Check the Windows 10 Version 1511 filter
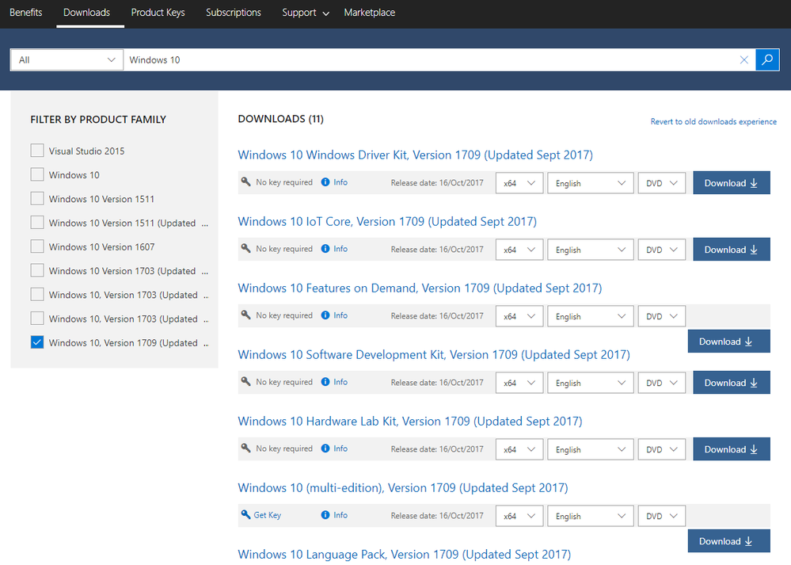Screen dimensions: 791x565 pos(37,198)
